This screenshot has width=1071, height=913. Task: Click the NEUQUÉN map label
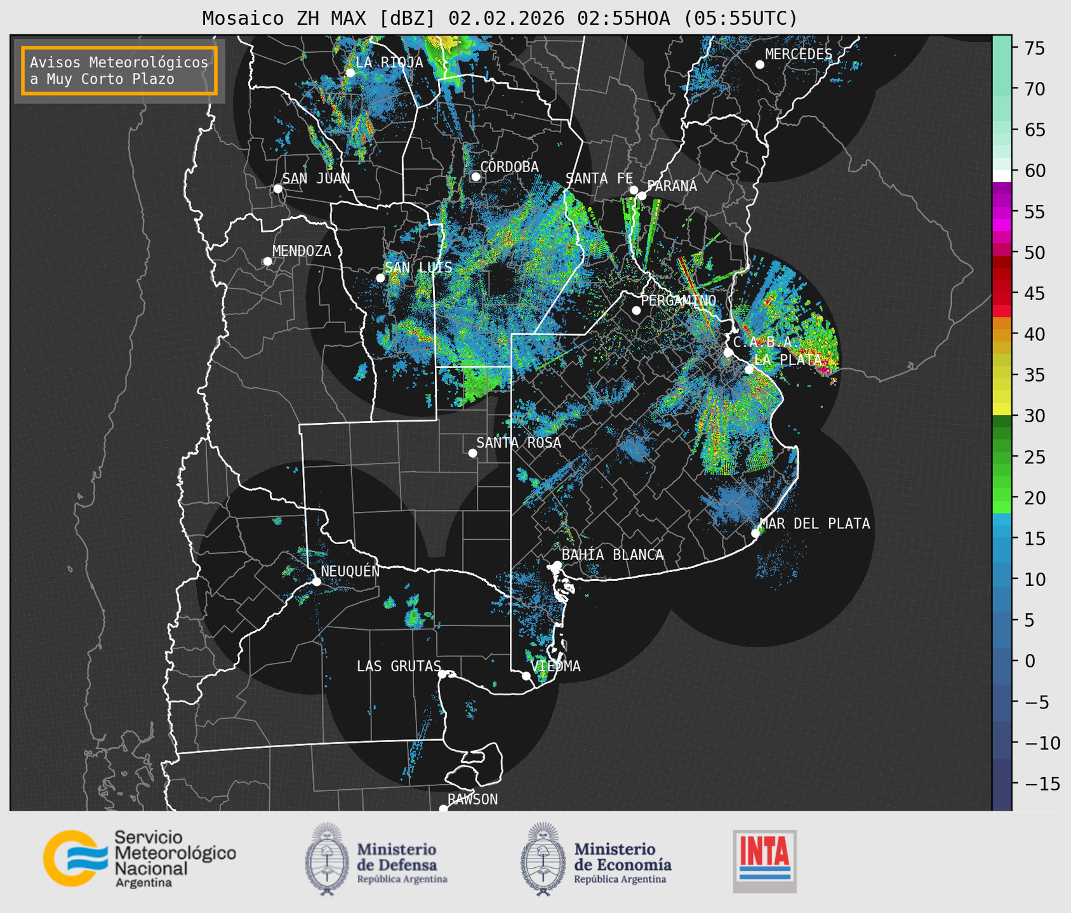pos(350,571)
